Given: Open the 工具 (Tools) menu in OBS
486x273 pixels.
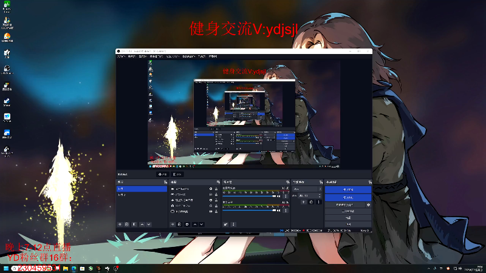Looking at the screenshot, I should (x=202, y=56).
